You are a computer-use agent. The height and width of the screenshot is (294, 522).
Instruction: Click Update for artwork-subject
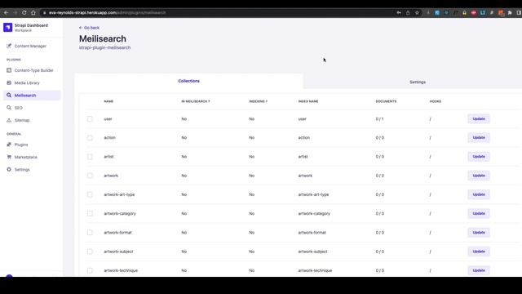click(x=479, y=252)
